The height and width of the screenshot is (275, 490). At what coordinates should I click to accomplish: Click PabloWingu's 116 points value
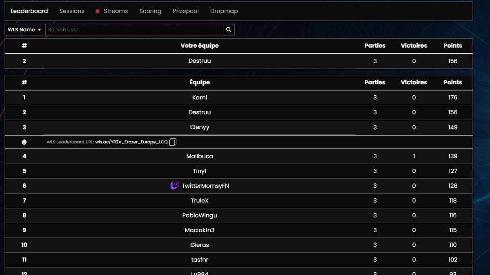[453, 215]
